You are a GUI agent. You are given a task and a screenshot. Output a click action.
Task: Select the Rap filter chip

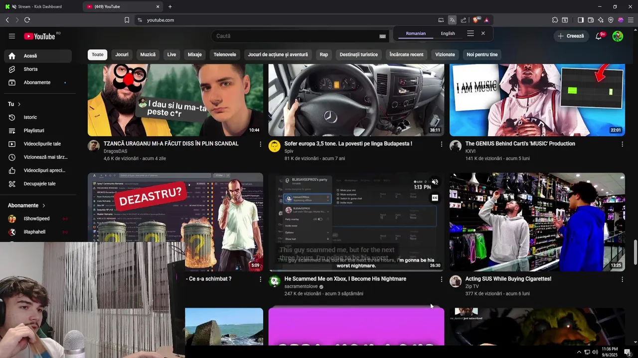point(324,55)
